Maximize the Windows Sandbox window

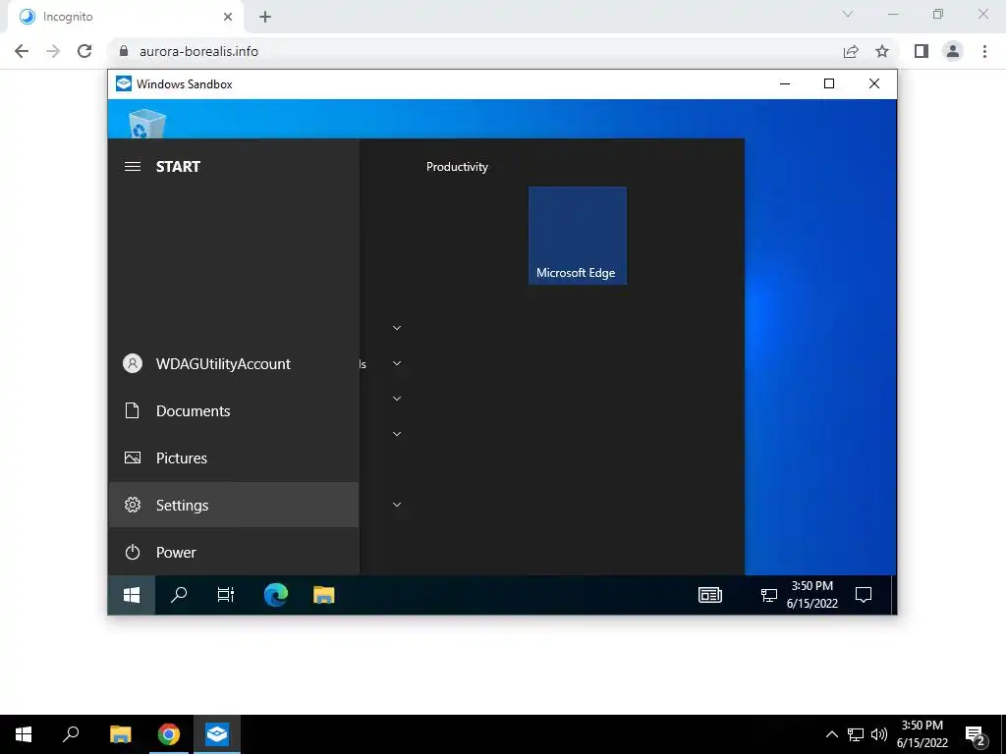coord(829,84)
